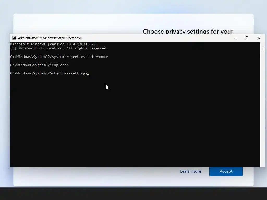
Task: Click the 'explorer' command line
Action: click(39, 65)
